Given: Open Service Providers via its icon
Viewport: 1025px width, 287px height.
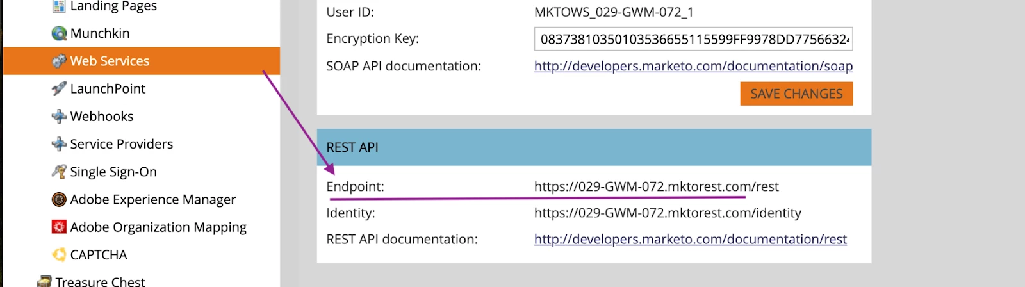Looking at the screenshot, I should click(59, 144).
